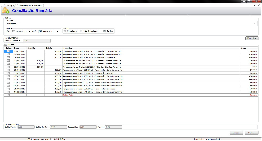Expand the Banco dropdown showing Bradesco
Viewport: 262px width, 141px height.
[254, 24]
